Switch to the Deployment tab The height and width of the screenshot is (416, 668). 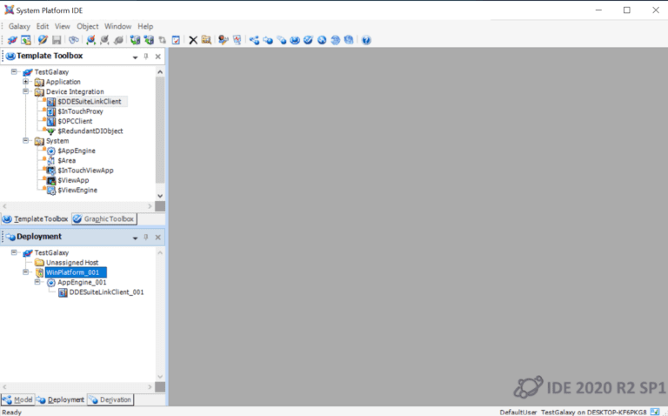pos(61,399)
